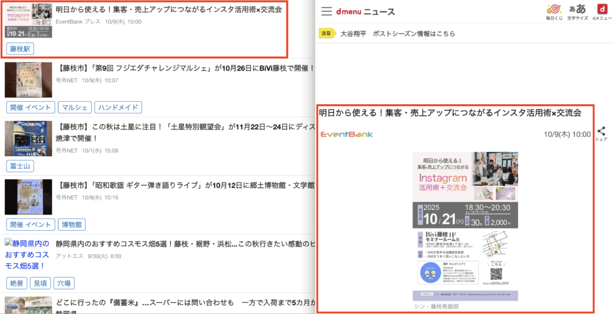Screen dimensions: 614x314
Task: Click the dmenu ニュース logo
Action: [365, 11]
